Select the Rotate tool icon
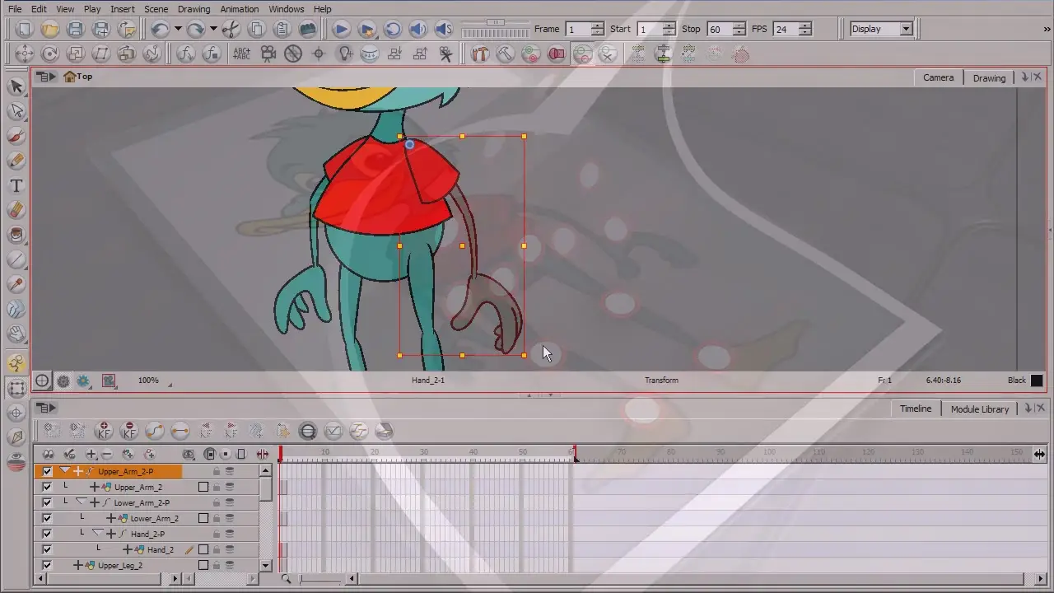 tap(49, 54)
